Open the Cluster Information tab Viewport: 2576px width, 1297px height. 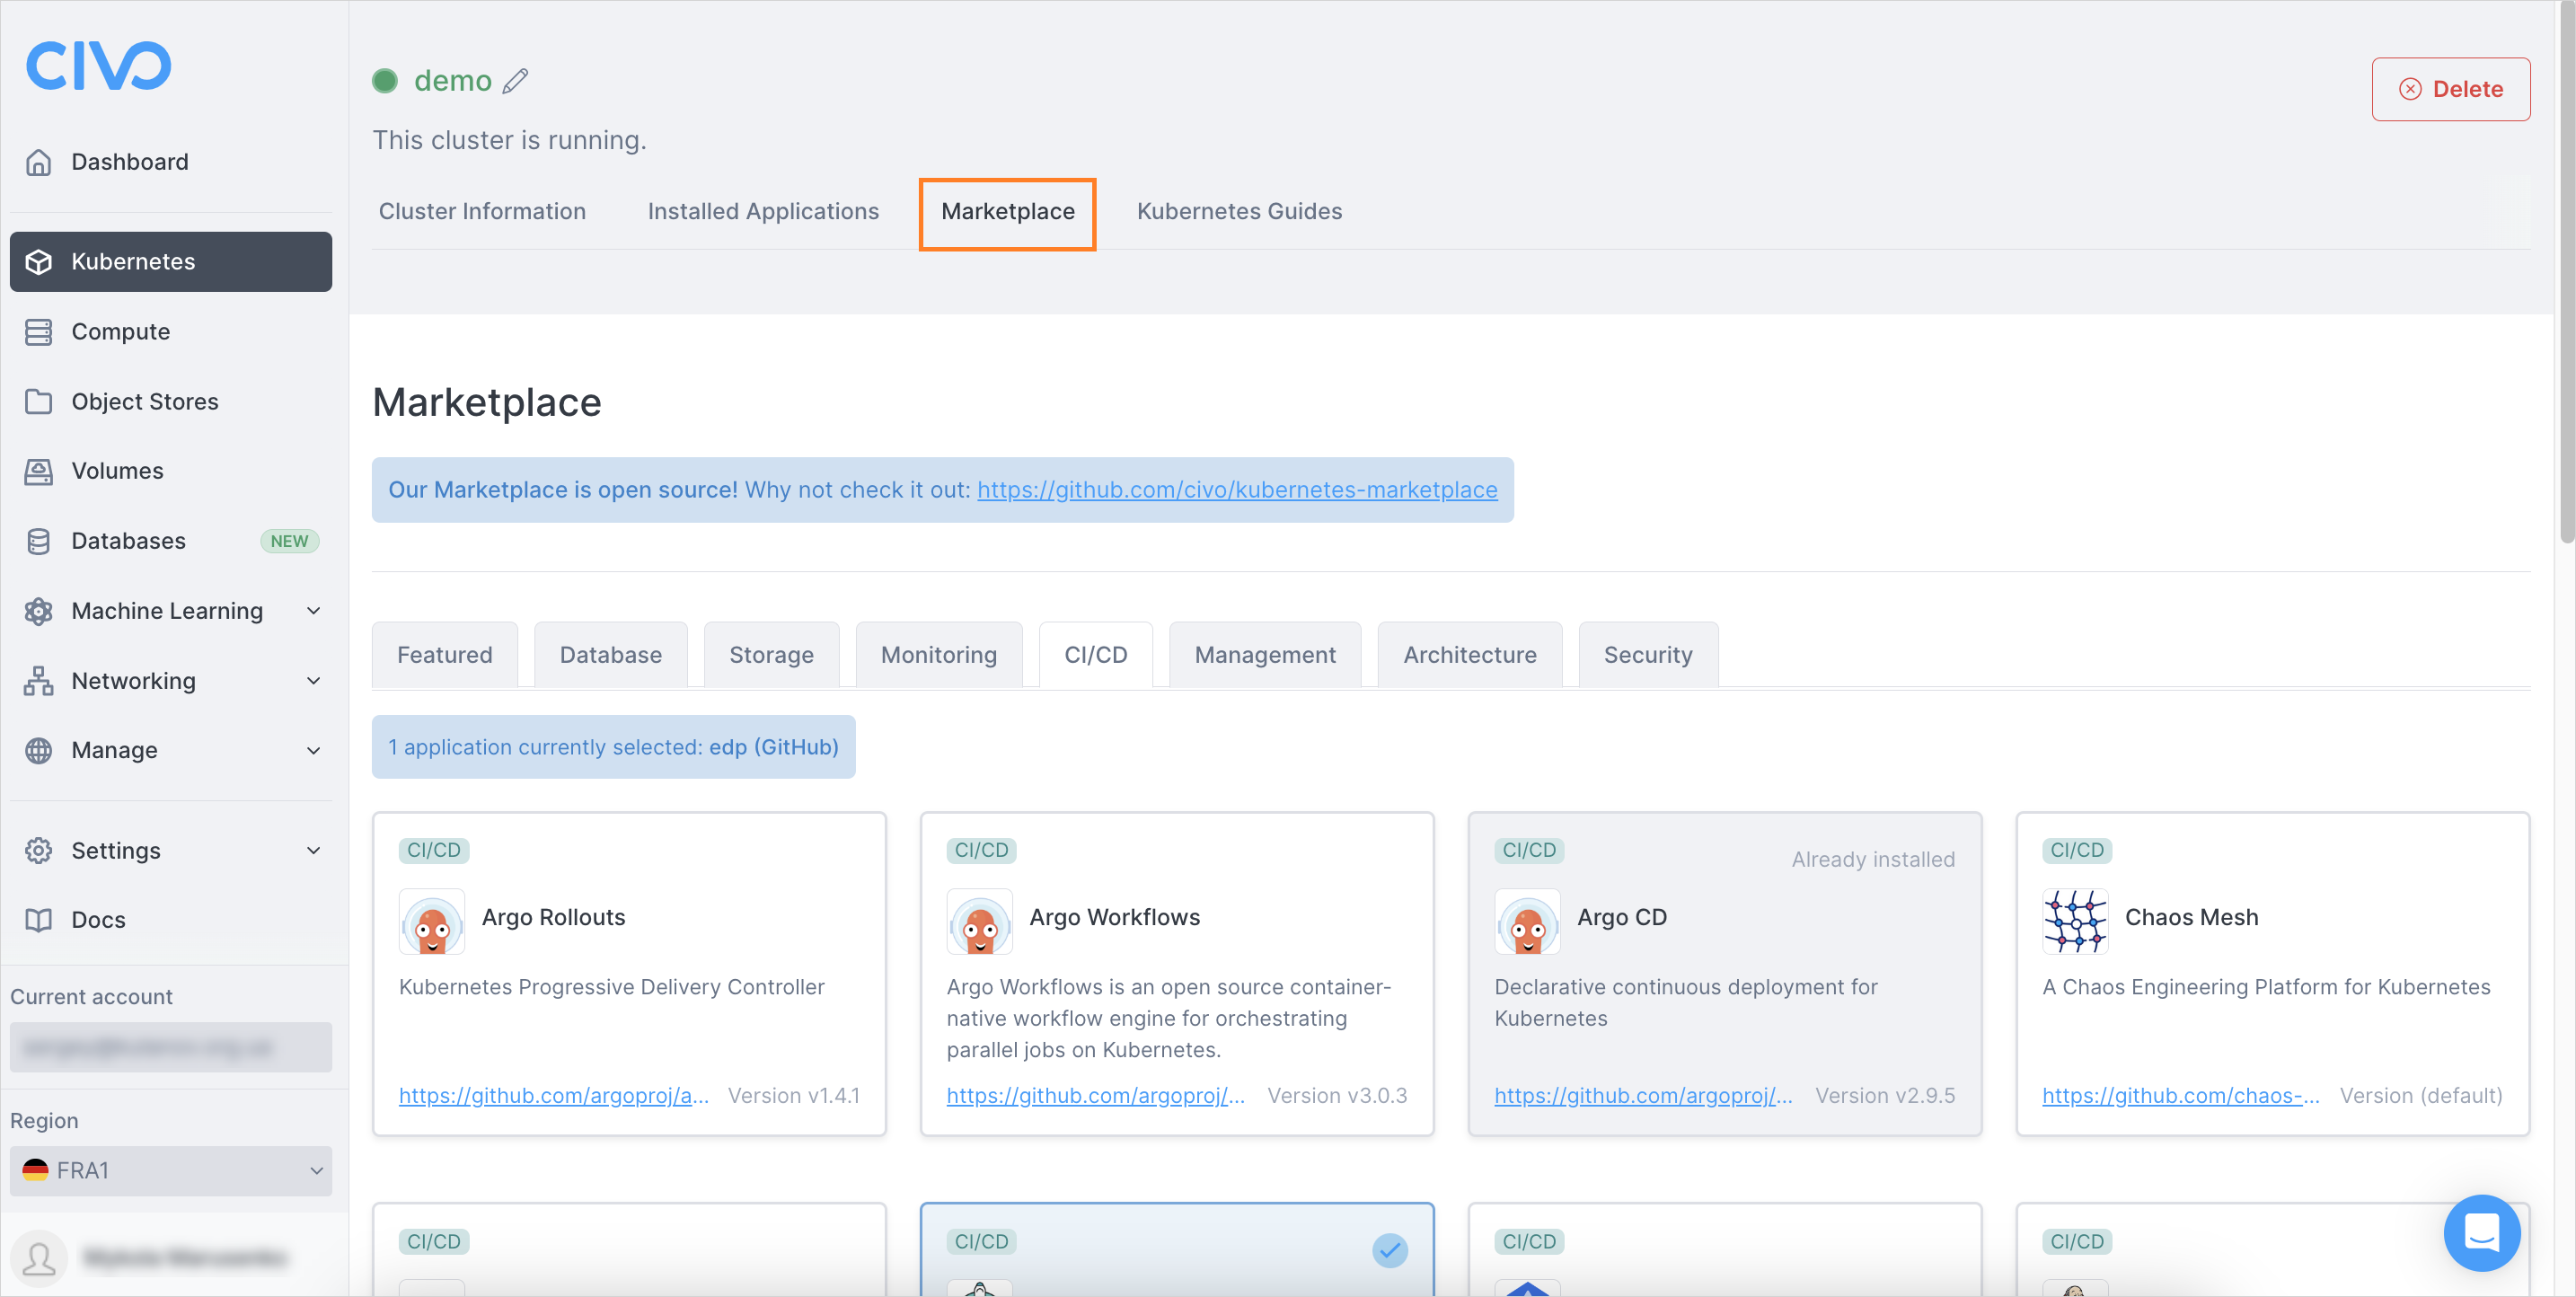tap(481, 210)
